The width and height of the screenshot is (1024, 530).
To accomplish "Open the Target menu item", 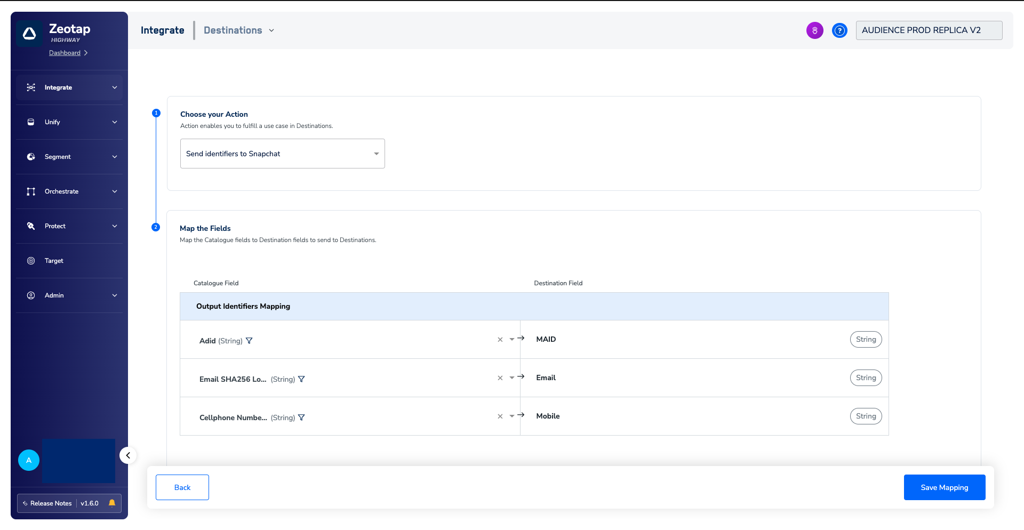I will (69, 261).
